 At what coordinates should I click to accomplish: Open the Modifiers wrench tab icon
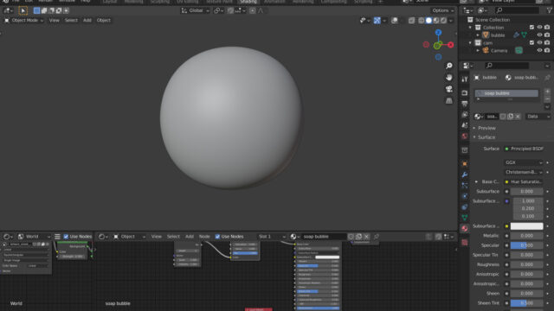coord(464,175)
